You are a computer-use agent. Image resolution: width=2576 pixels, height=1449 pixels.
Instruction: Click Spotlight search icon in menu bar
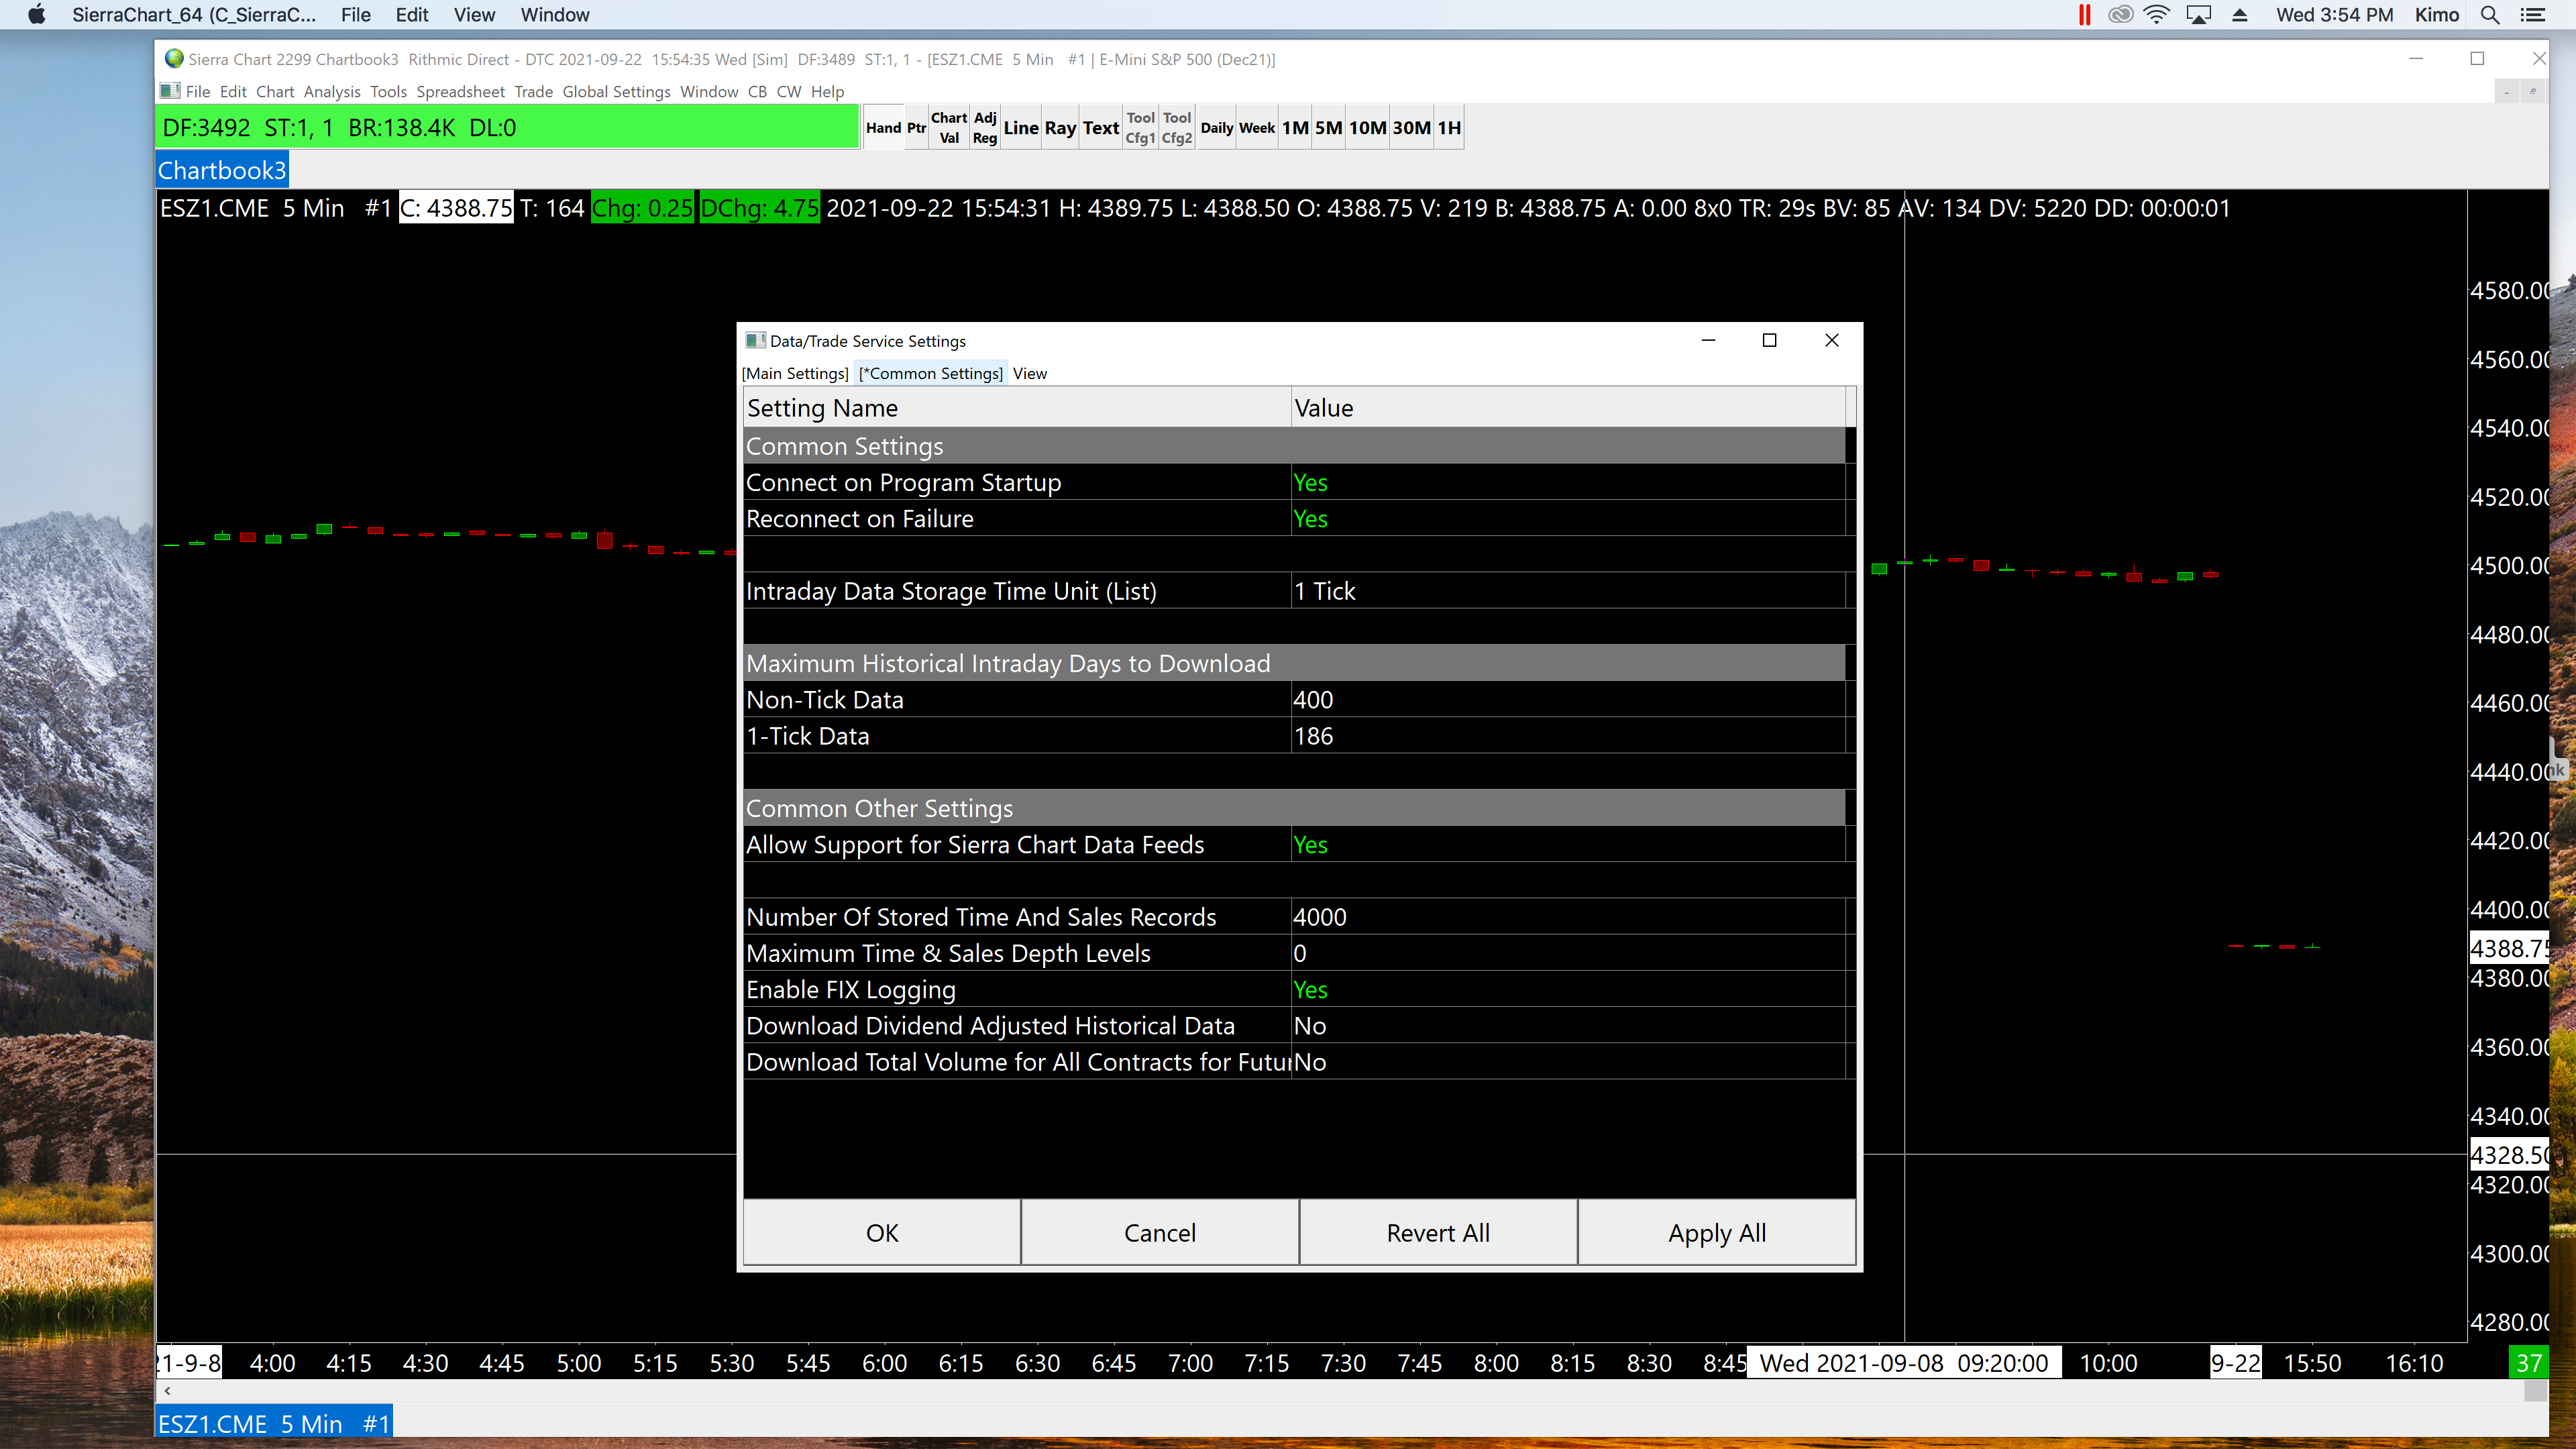tap(2490, 15)
